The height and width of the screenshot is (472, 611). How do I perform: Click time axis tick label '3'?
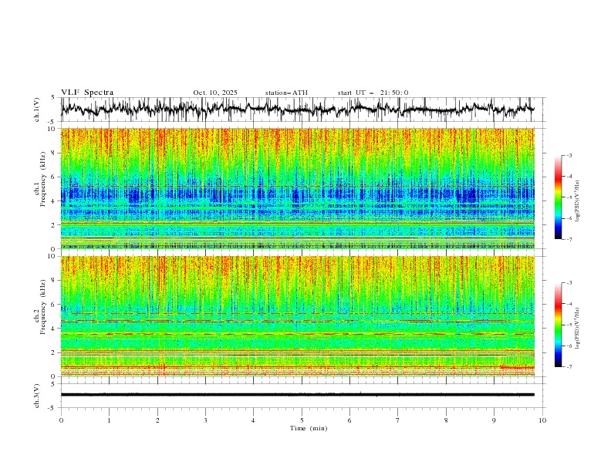[x=205, y=420]
